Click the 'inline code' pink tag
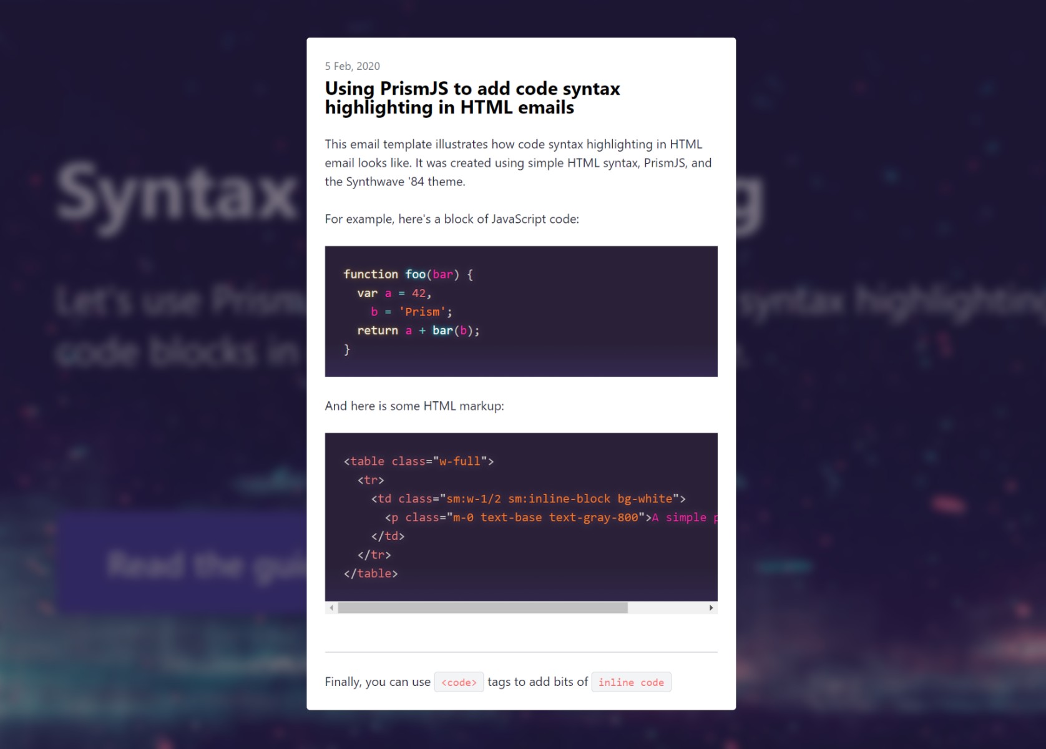 coord(631,682)
